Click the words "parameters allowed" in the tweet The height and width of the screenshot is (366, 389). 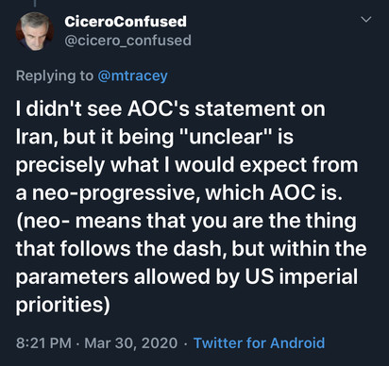tap(113, 276)
